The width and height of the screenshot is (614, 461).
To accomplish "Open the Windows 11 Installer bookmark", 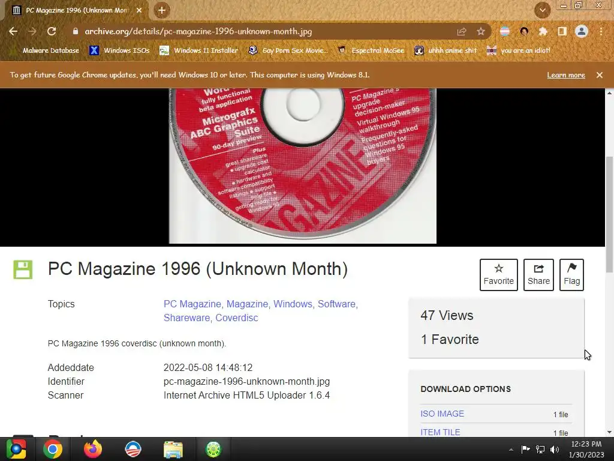I will tap(199, 50).
